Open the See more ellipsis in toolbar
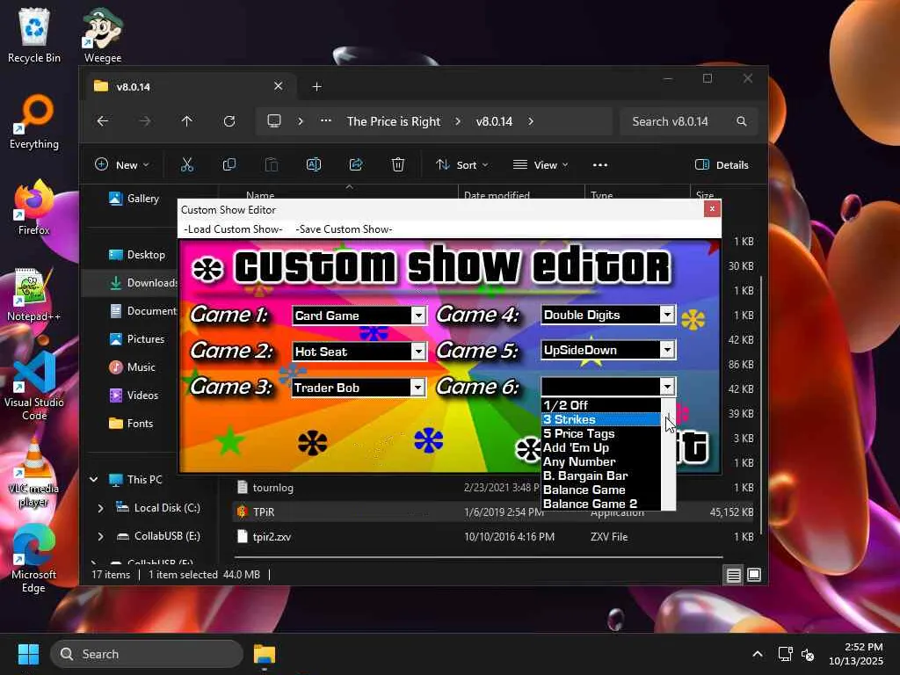This screenshot has height=675, width=900. [599, 164]
